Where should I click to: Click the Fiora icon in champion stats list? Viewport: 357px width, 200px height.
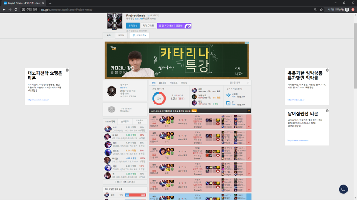tap(108, 136)
